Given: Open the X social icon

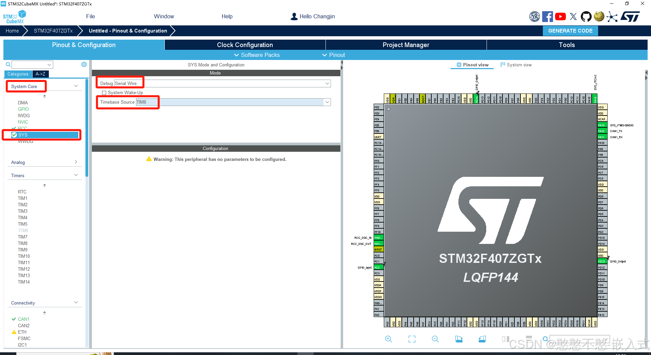Looking at the screenshot, I should tap(573, 17).
